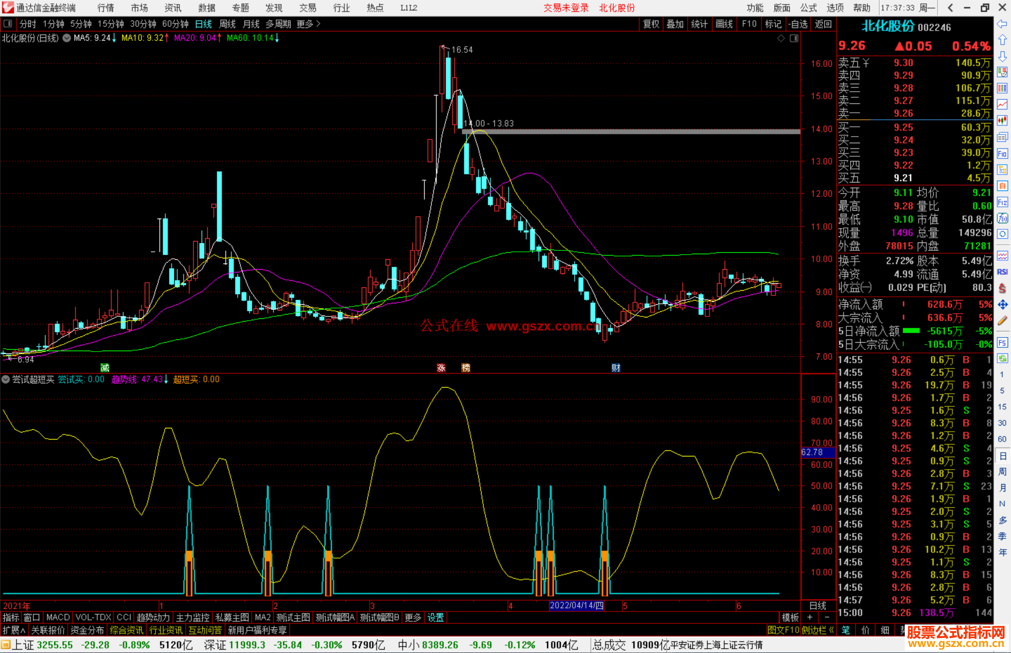Toggle the MA indicator round collapse button
The width and height of the screenshot is (1011, 653).
(x=67, y=38)
